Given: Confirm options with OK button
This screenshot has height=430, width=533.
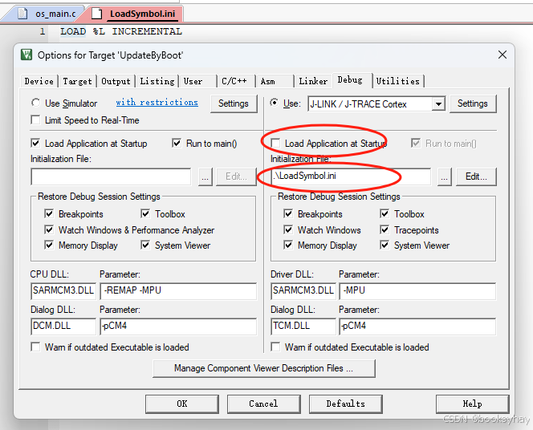Looking at the screenshot, I should [182, 404].
